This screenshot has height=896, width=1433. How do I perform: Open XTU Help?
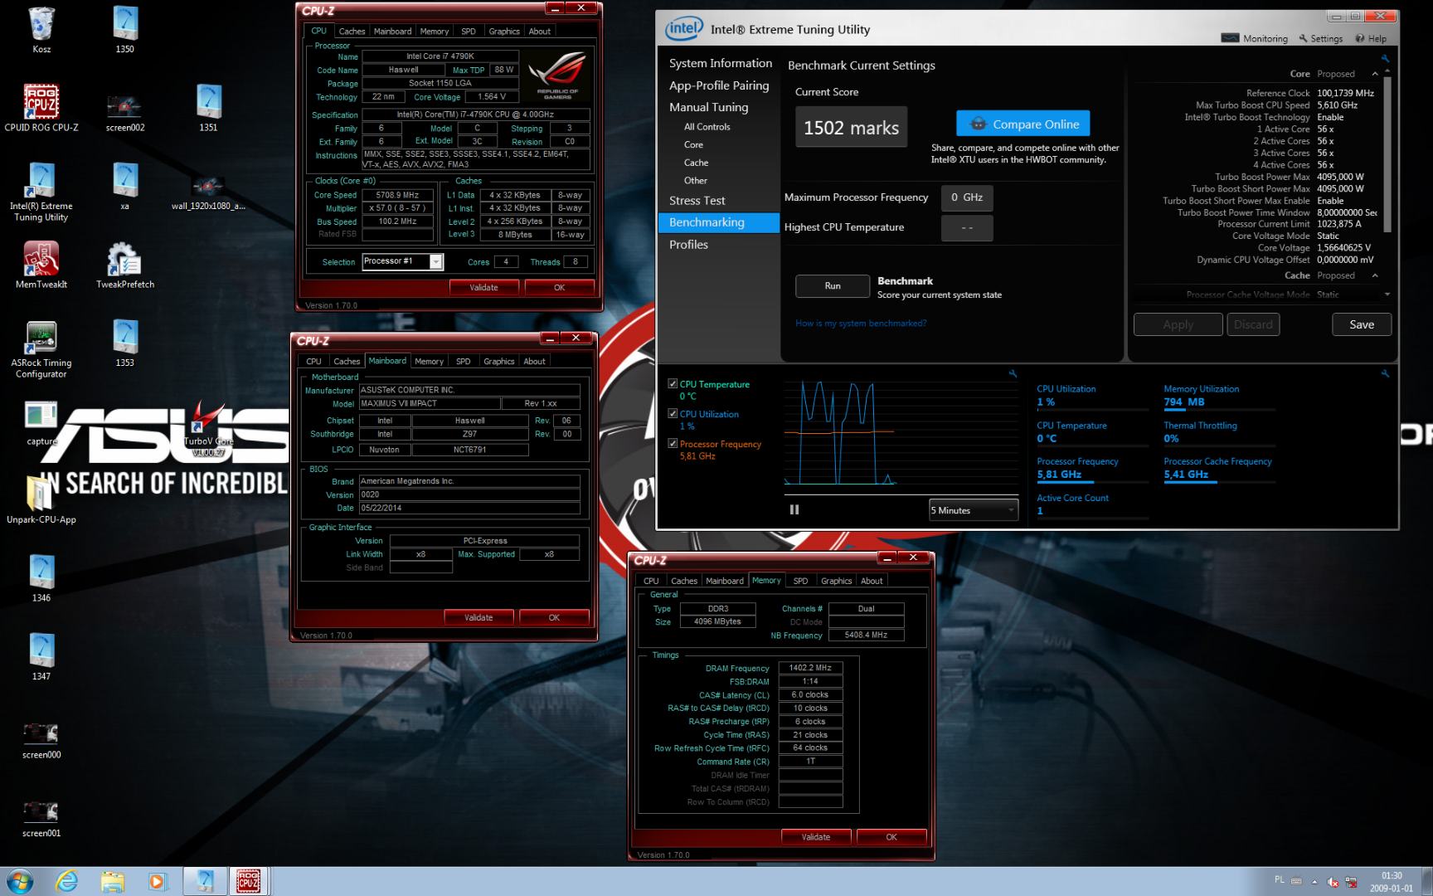tap(1371, 38)
